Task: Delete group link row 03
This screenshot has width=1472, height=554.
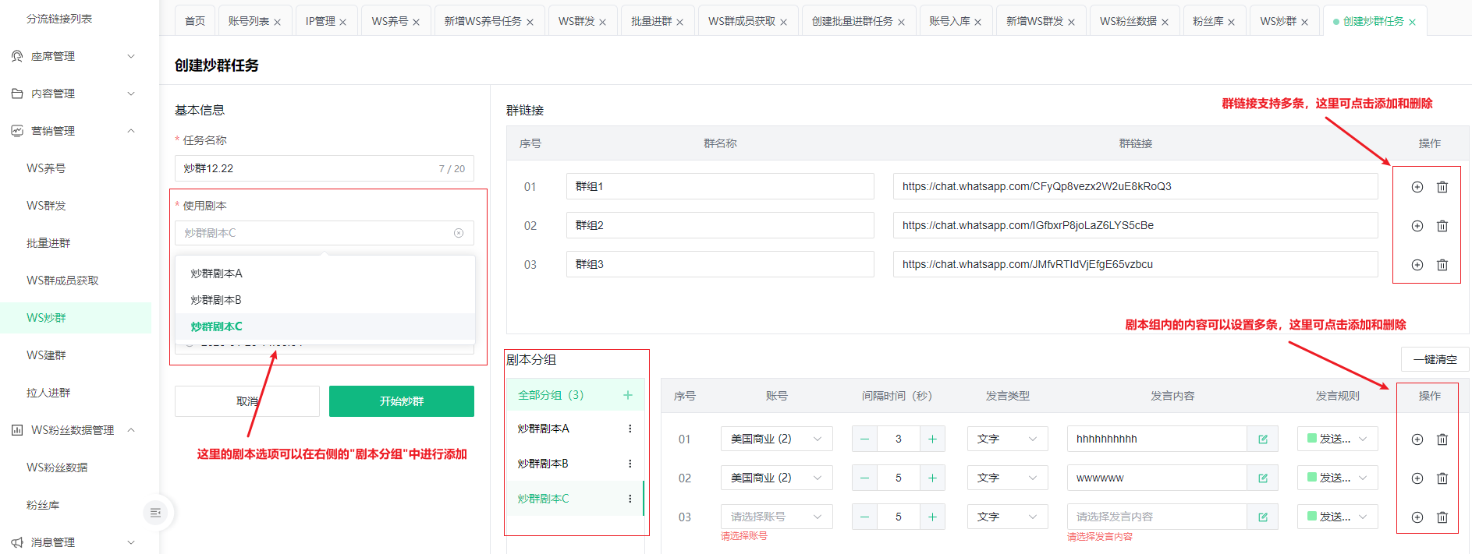Action: point(1442,265)
